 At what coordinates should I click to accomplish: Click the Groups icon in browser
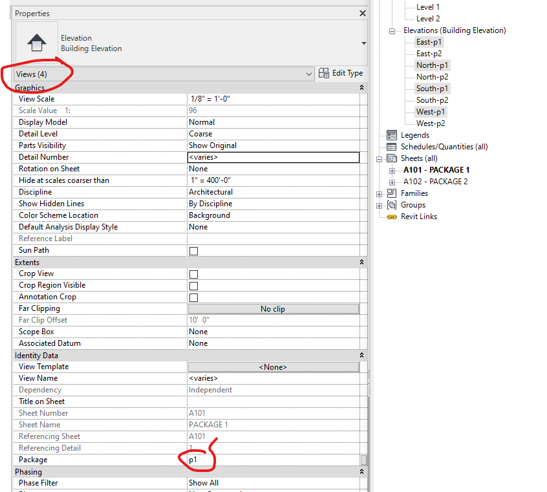392,205
